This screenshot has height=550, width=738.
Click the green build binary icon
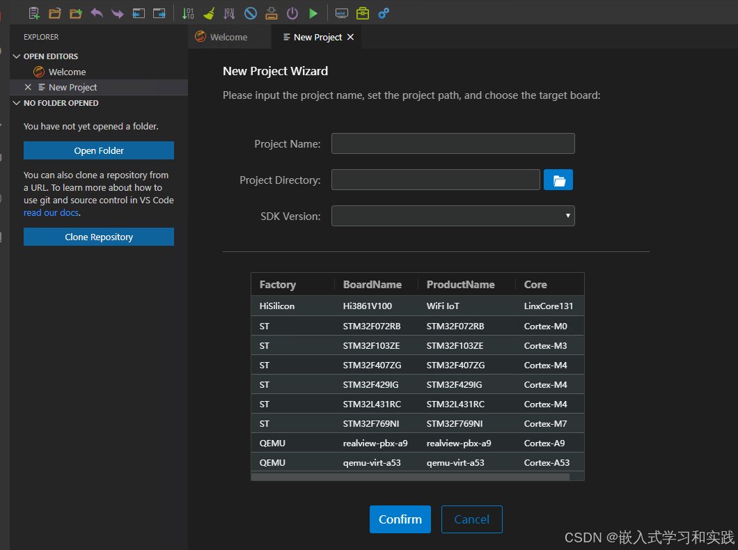pos(188,13)
